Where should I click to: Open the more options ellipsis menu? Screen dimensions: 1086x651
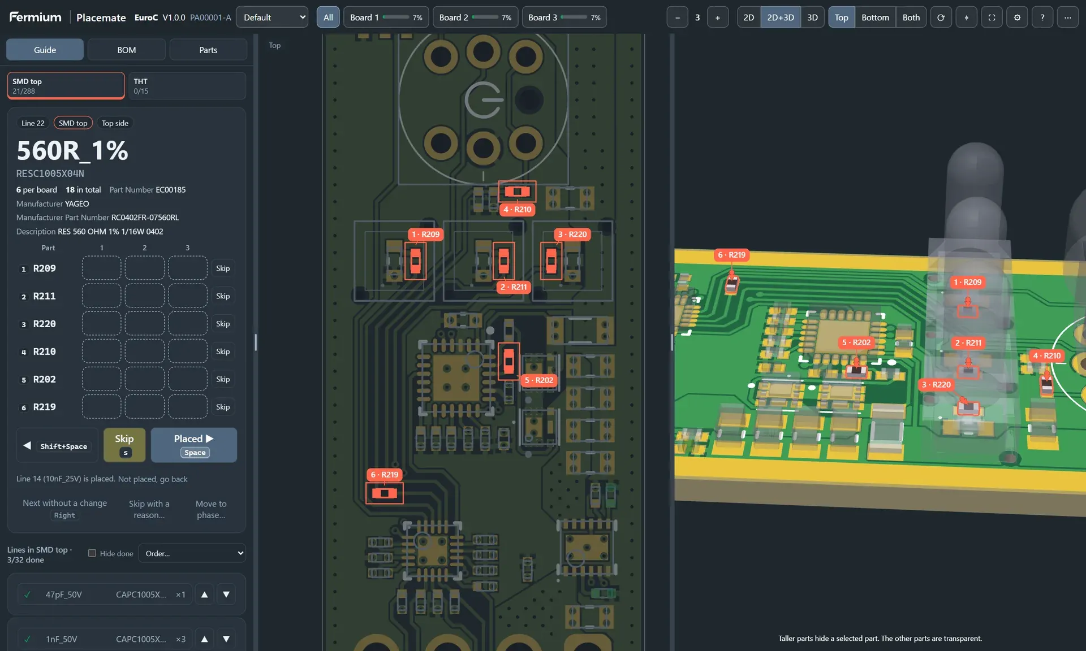click(x=1068, y=18)
